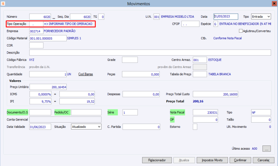This screenshot has height=166, width=278.
Task: Click the Preço Total value 200,16
Action: [198, 101]
